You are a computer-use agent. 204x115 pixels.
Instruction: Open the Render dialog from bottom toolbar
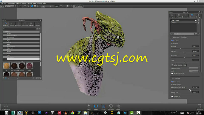[x=118, y=107]
